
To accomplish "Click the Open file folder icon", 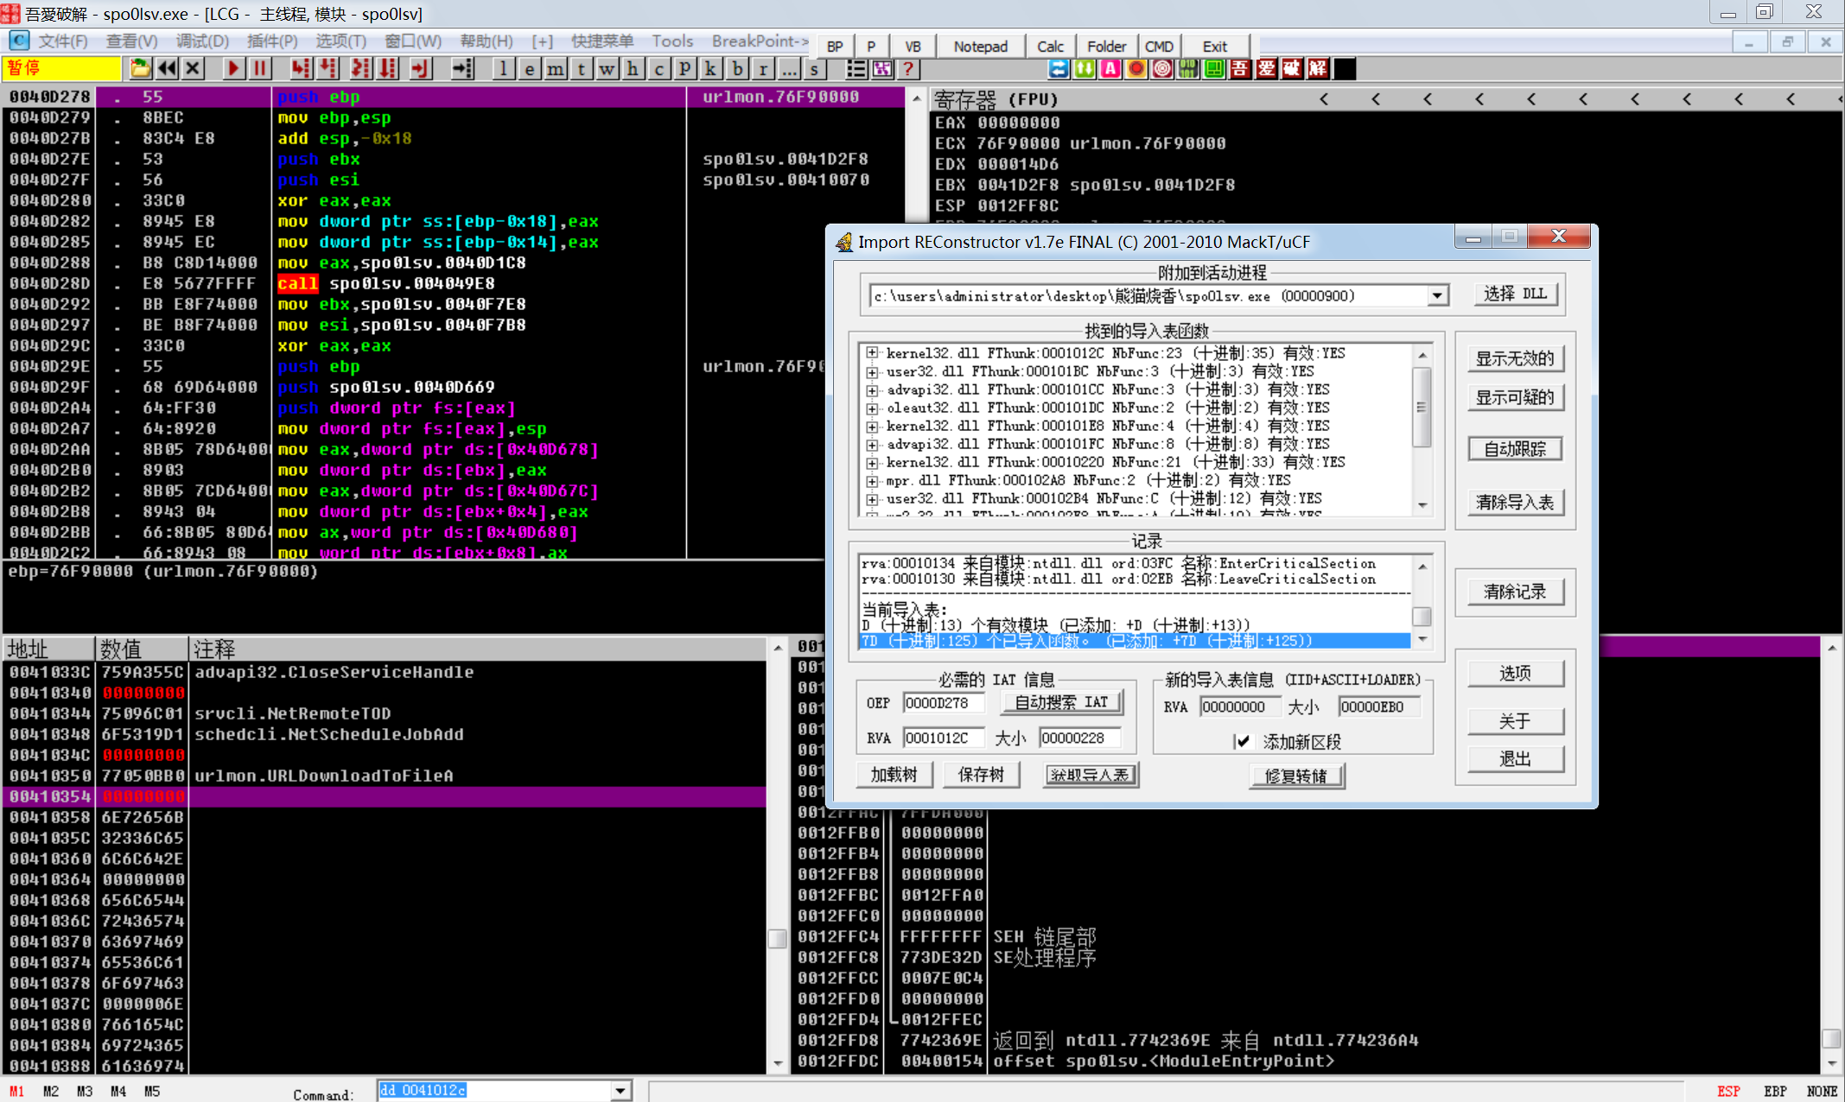I will click(139, 69).
